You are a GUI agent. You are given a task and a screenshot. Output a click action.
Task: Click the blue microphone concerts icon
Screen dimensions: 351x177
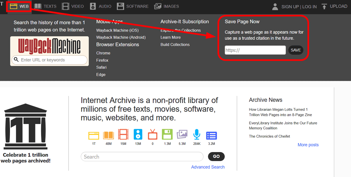coord(197,135)
